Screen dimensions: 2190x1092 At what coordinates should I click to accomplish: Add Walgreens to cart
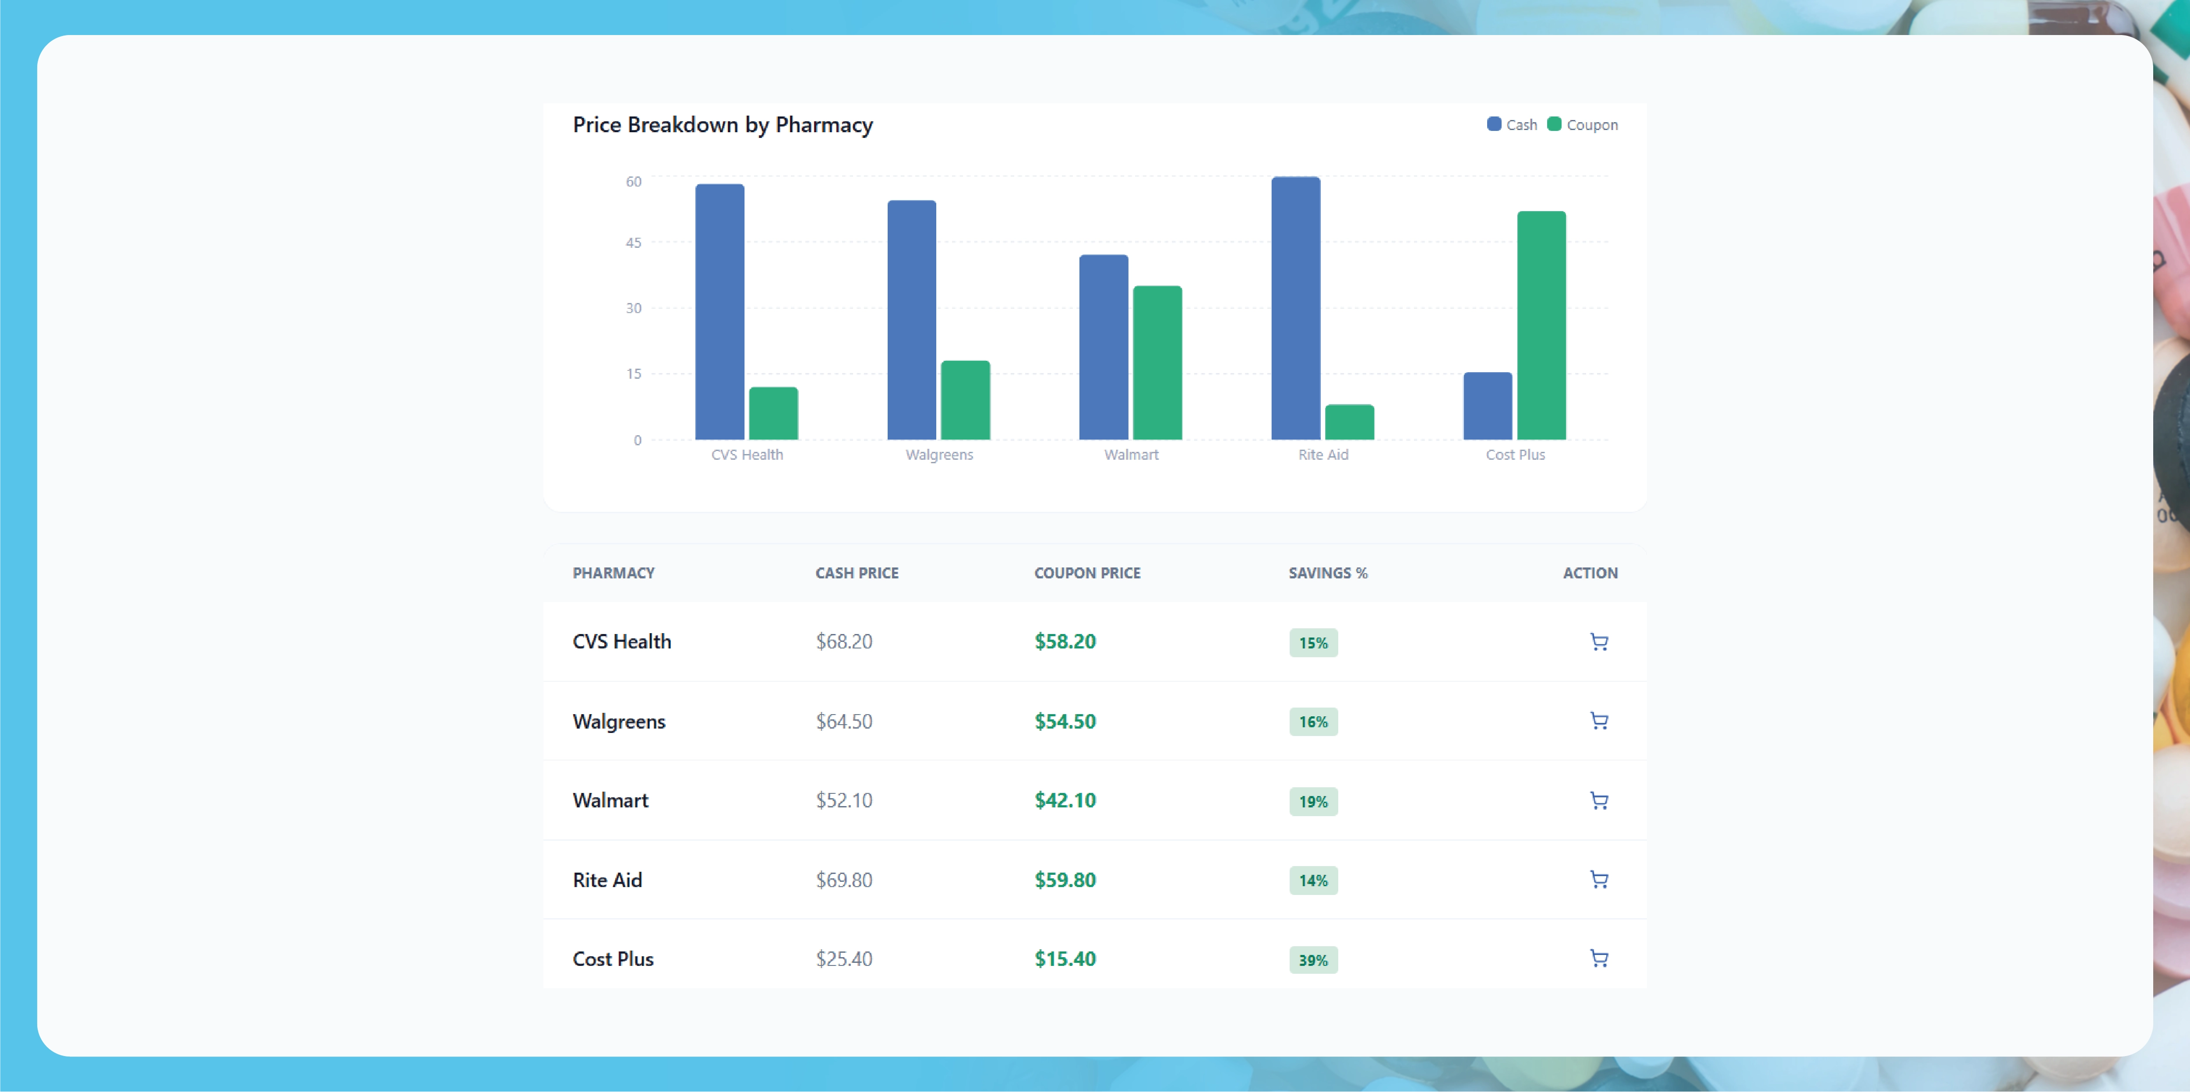coord(1599,722)
